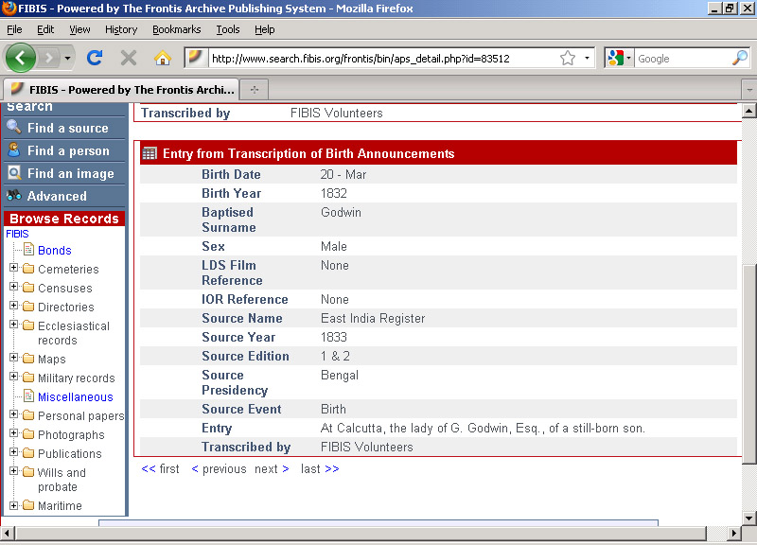The width and height of the screenshot is (757, 545).
Task: Click the FIBIS root link in Browse Records
Action: (x=17, y=234)
